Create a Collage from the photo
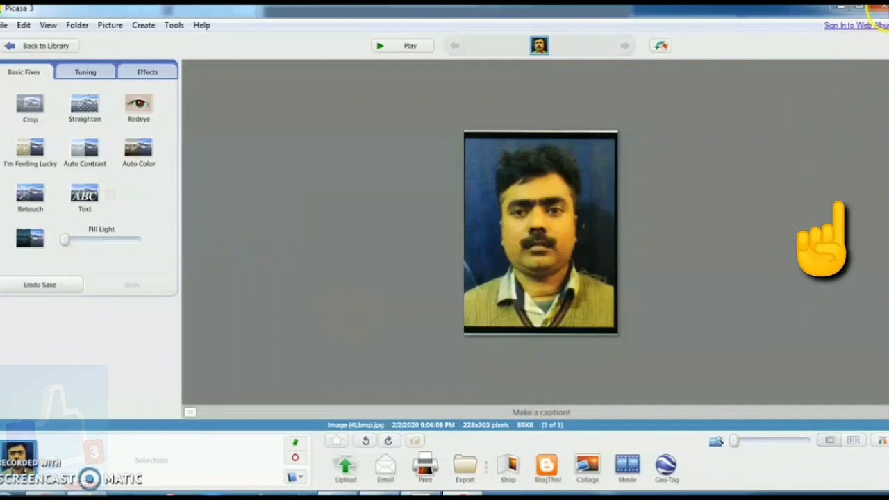Viewport: 889px width, 500px height. coord(587,465)
